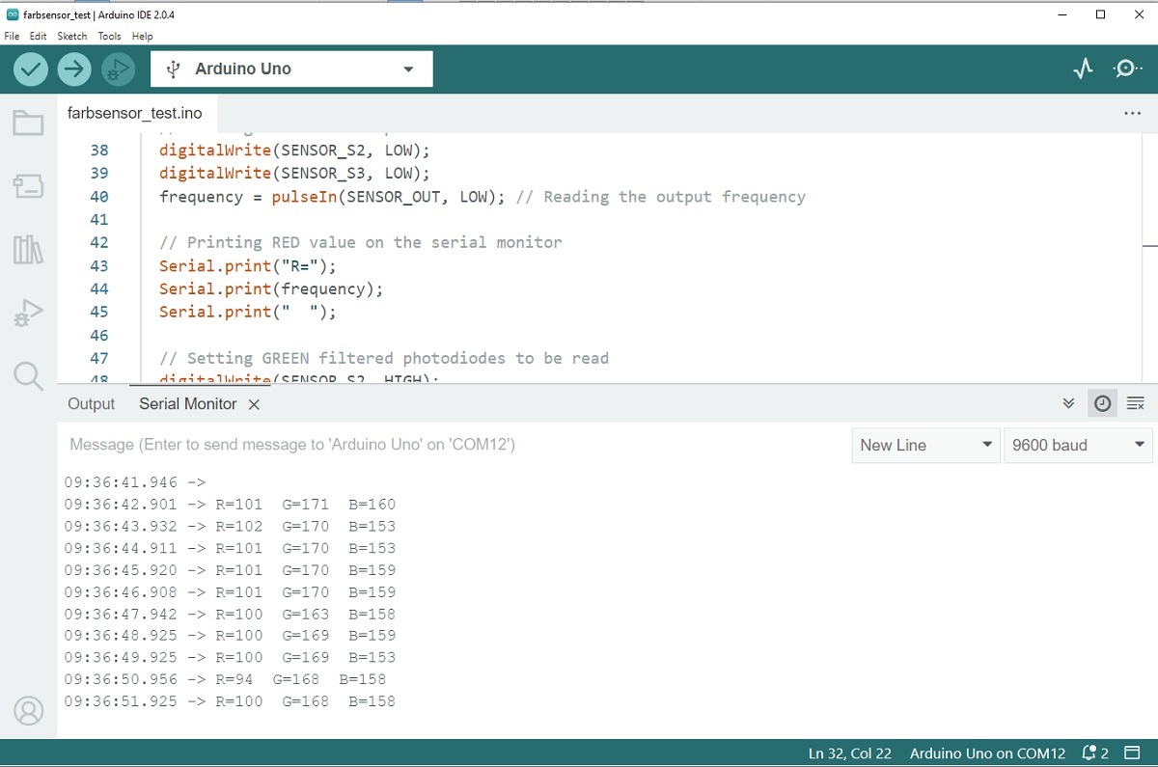Click the serial message input field

coord(455,445)
